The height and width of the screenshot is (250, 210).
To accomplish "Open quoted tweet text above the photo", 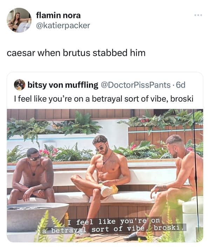I will point(104,99).
